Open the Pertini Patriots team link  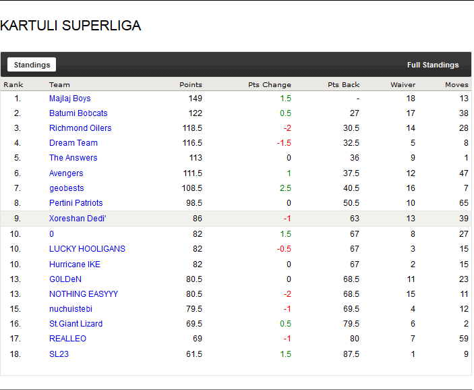76,203
